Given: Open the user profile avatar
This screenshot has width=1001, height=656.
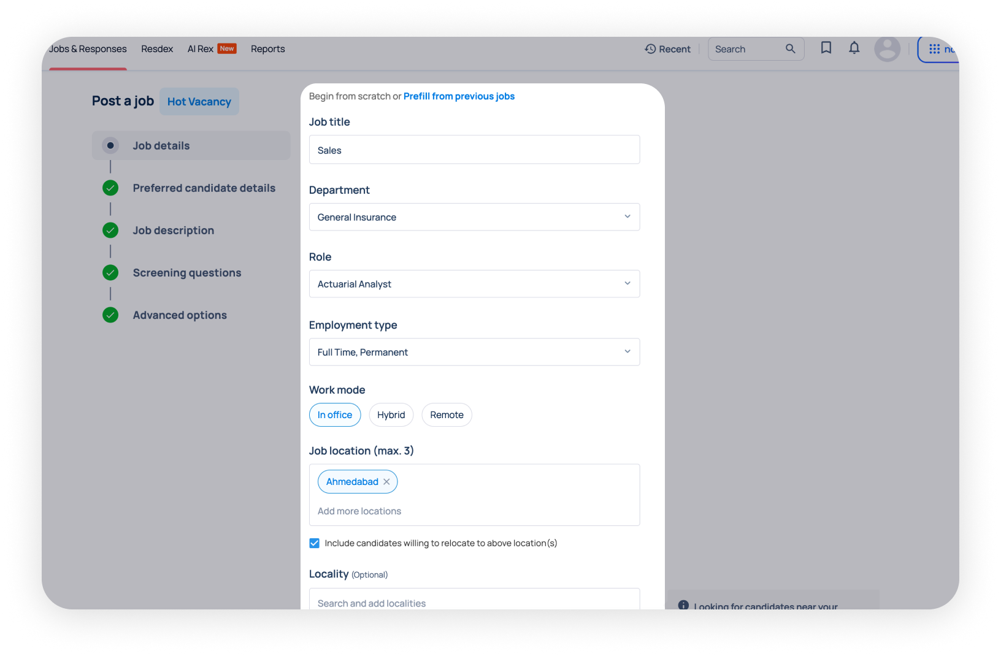Looking at the screenshot, I should click(x=887, y=49).
